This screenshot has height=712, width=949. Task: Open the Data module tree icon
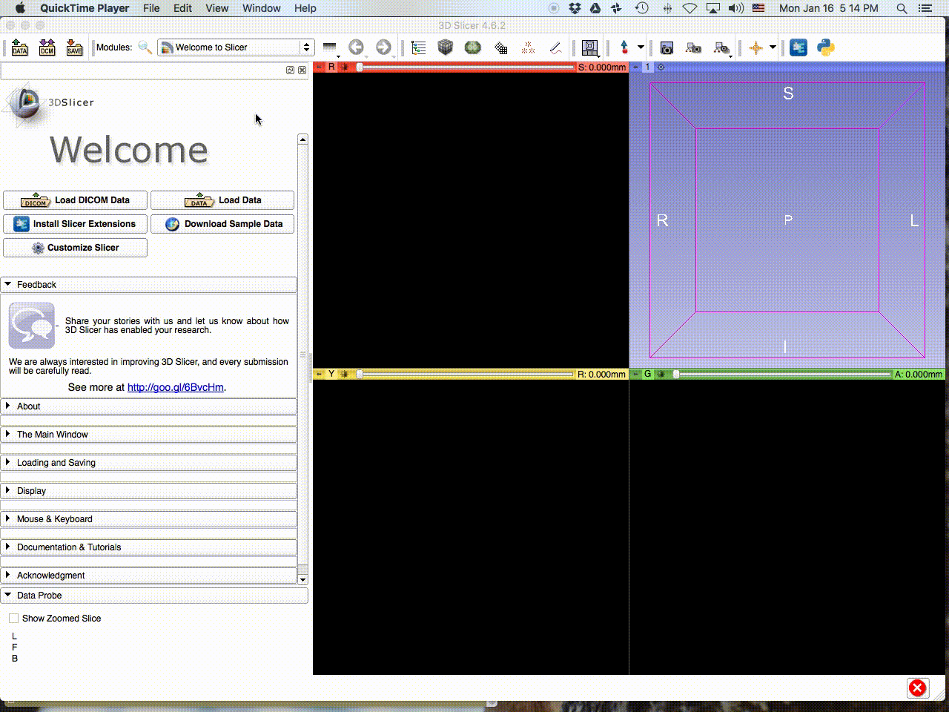tap(419, 47)
